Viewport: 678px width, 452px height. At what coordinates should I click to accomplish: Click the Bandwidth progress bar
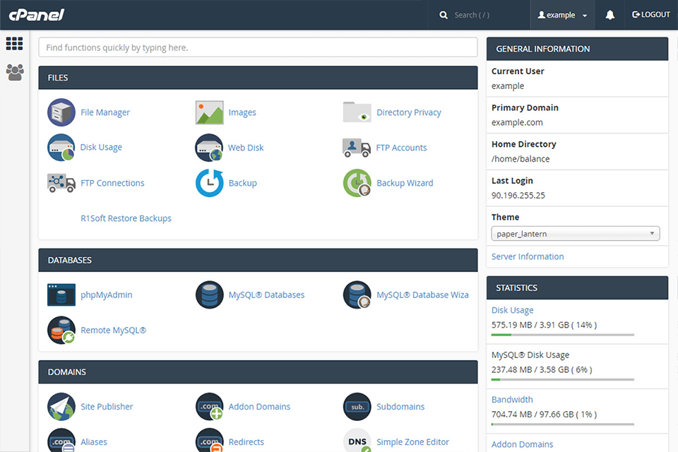point(563,424)
